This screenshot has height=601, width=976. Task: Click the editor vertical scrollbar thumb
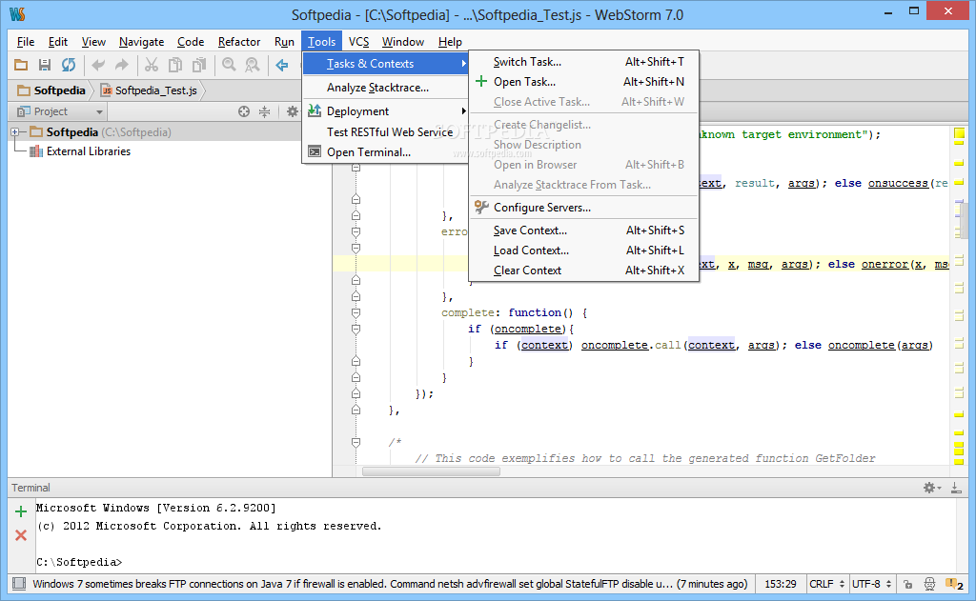[963, 219]
